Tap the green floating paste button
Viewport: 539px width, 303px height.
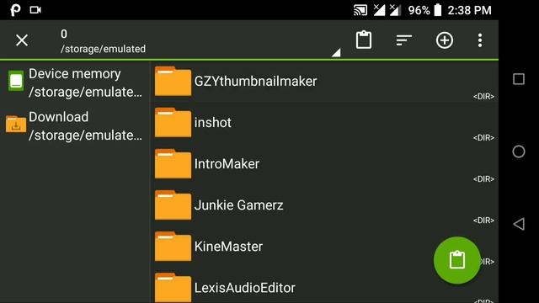pyautogui.click(x=456, y=260)
